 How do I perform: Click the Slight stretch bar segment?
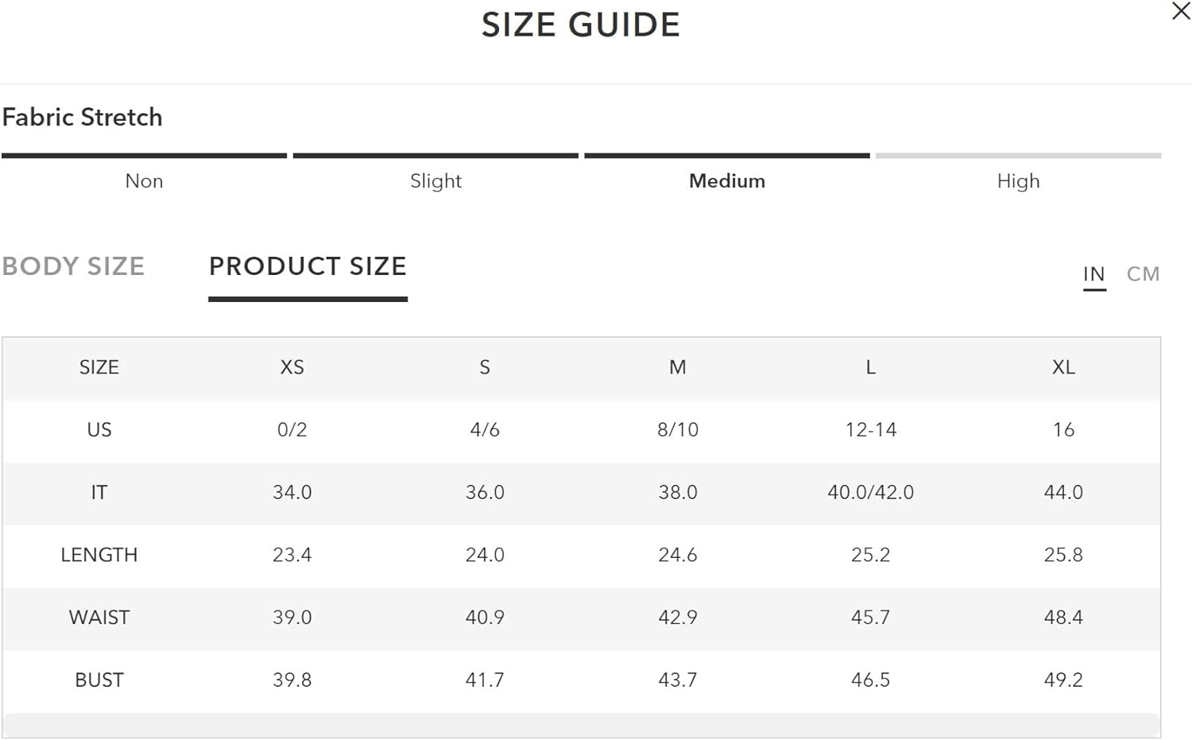(x=435, y=156)
